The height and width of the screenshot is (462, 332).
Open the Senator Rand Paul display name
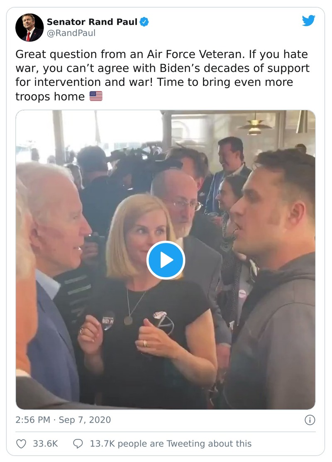(92, 22)
